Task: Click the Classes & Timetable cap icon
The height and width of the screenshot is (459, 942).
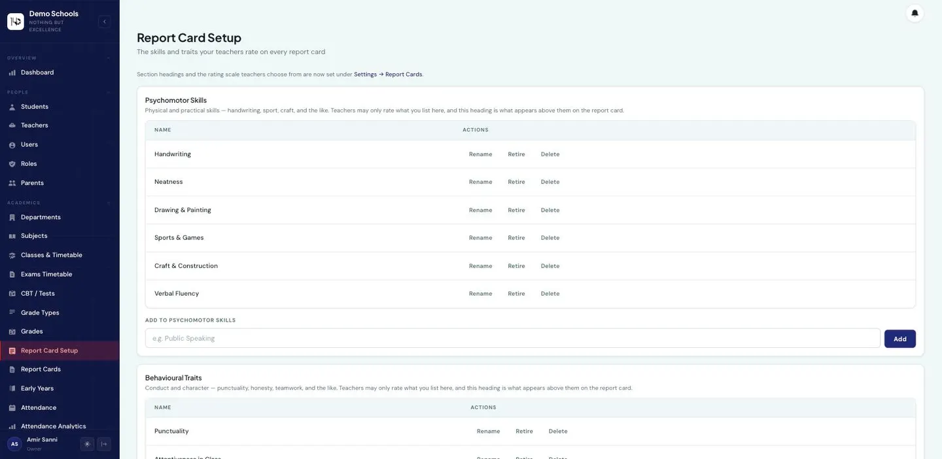Action: (12, 255)
